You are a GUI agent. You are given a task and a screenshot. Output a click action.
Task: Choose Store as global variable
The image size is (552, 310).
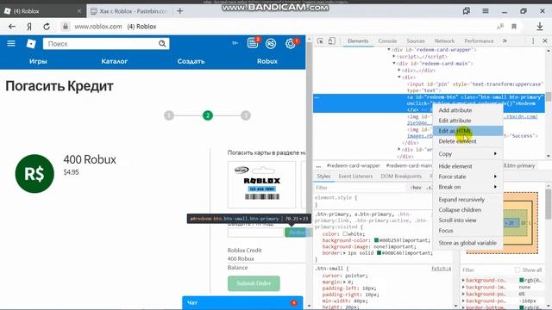[x=467, y=243]
